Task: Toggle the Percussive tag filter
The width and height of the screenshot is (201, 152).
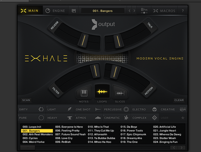Action: coord(117,109)
